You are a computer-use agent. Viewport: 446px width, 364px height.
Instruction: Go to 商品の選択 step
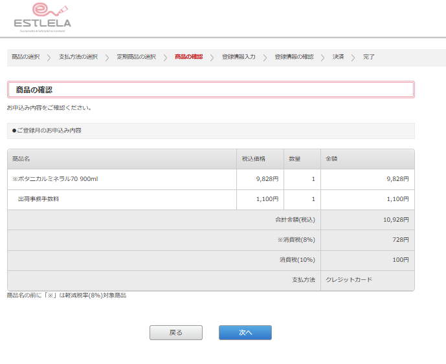coord(26,57)
